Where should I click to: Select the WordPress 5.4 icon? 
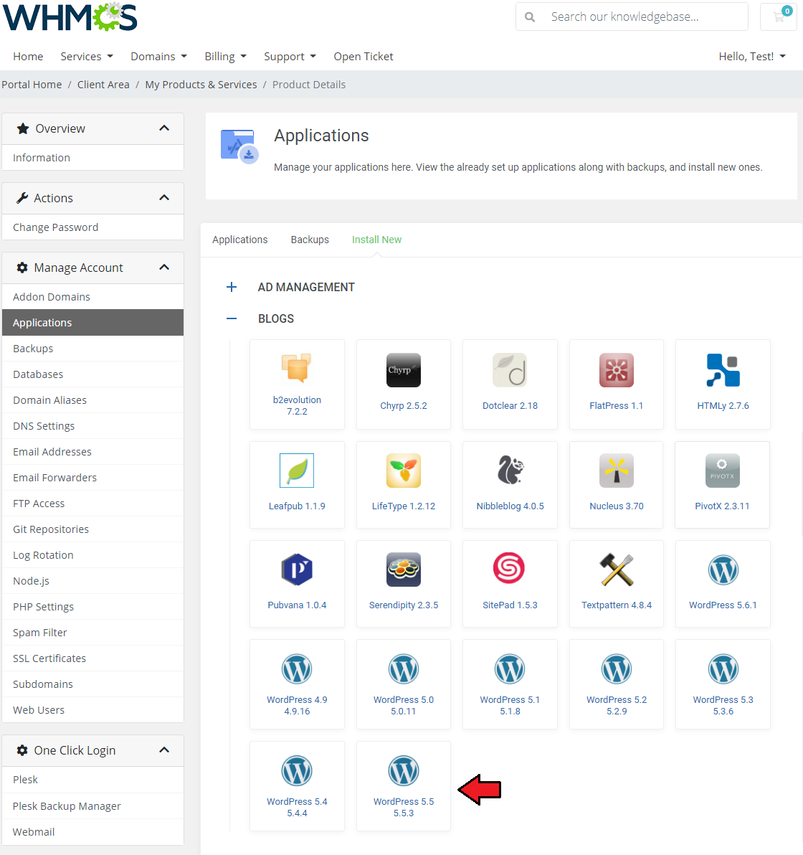[x=297, y=771]
